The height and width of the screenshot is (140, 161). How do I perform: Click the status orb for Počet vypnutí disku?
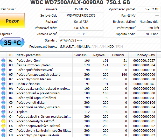[x=3, y=102]
